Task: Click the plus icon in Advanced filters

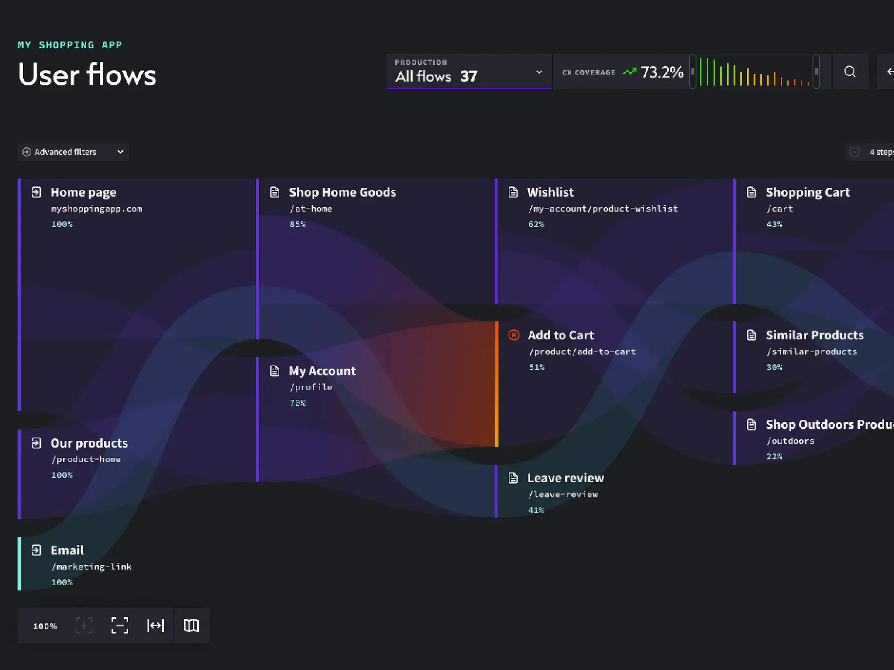Action: (27, 152)
